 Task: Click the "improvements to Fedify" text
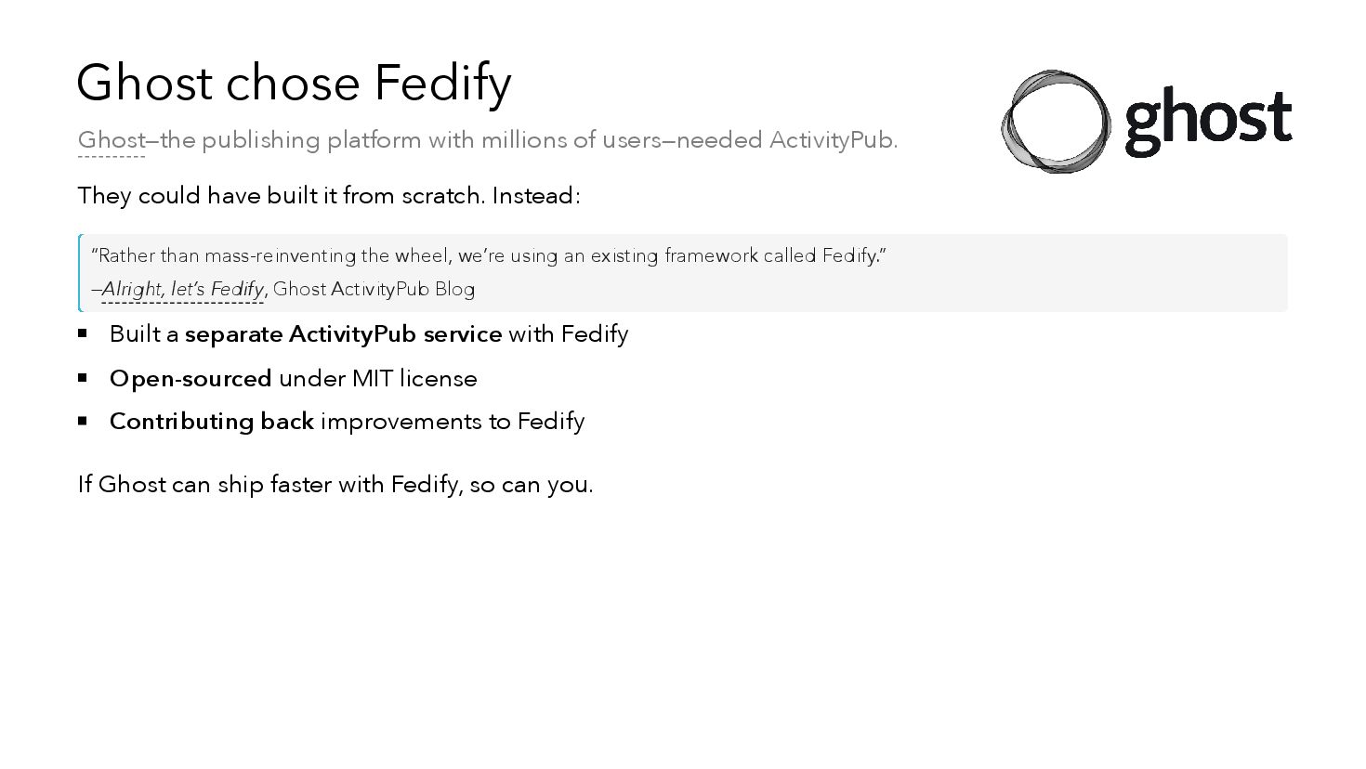pyautogui.click(x=453, y=422)
